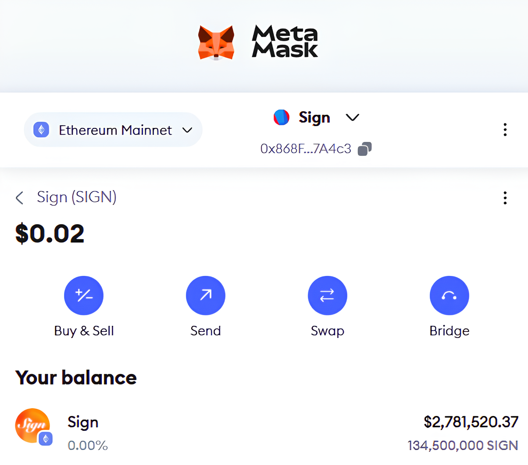
Task: Click the Sign (SIGN) page title
Action: pyautogui.click(x=77, y=197)
